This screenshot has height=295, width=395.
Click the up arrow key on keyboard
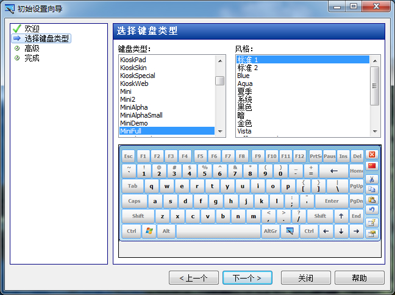click(x=341, y=216)
